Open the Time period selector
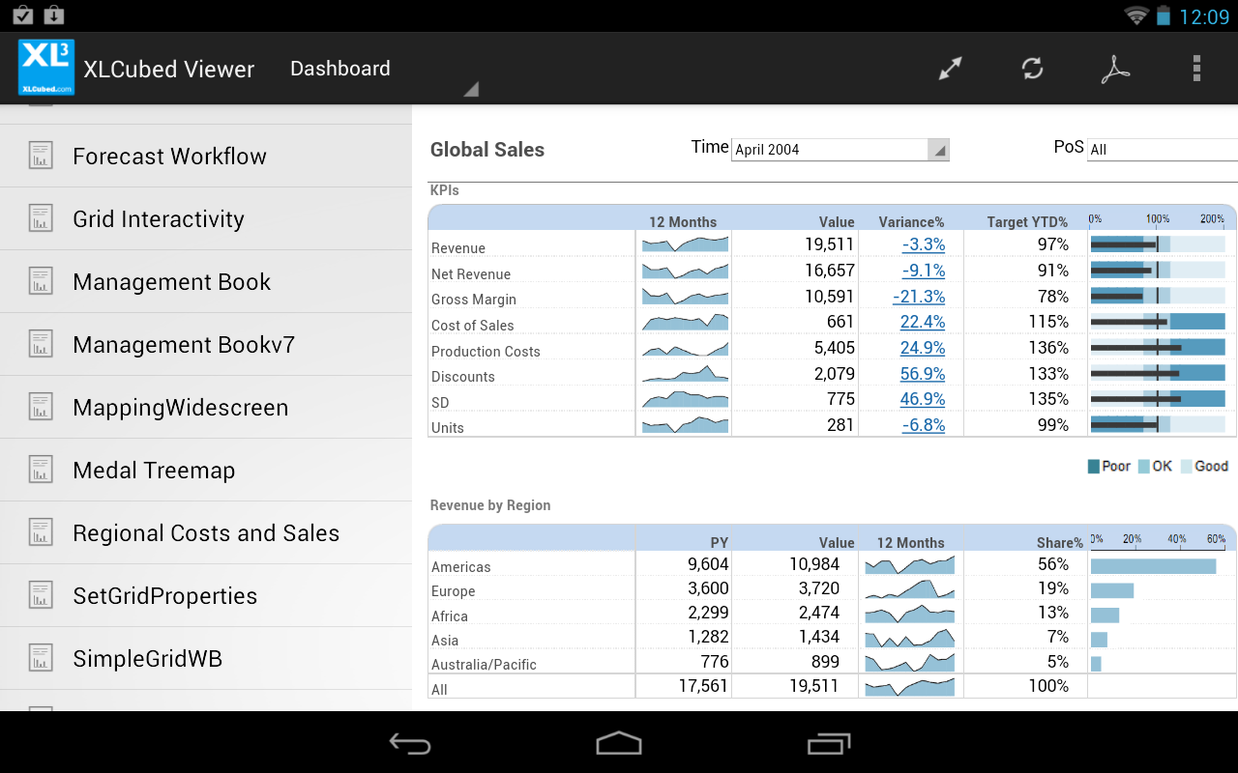Viewport: 1238px width, 773px height. pyautogui.click(x=840, y=150)
